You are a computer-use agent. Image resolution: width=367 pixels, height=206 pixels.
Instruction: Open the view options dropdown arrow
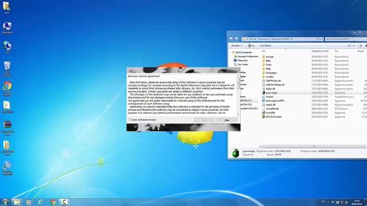(x=354, y=46)
